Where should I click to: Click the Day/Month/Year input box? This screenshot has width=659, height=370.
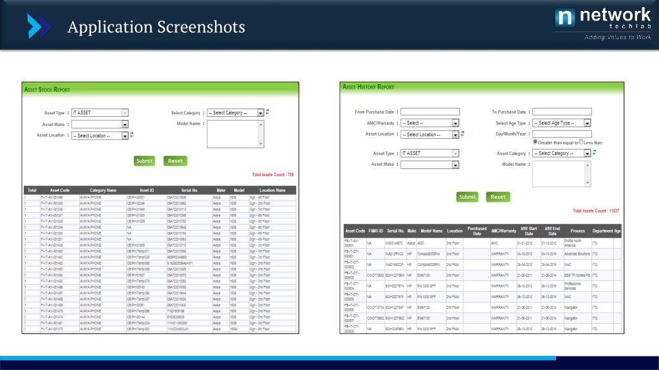coord(562,134)
